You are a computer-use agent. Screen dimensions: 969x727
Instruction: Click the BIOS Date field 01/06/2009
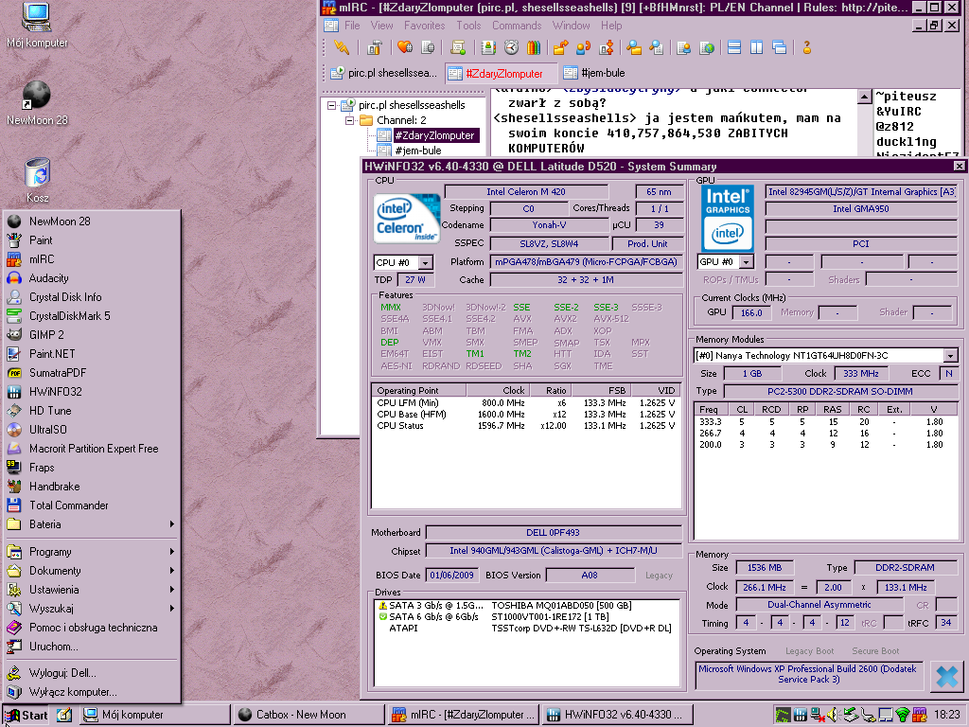(451, 576)
